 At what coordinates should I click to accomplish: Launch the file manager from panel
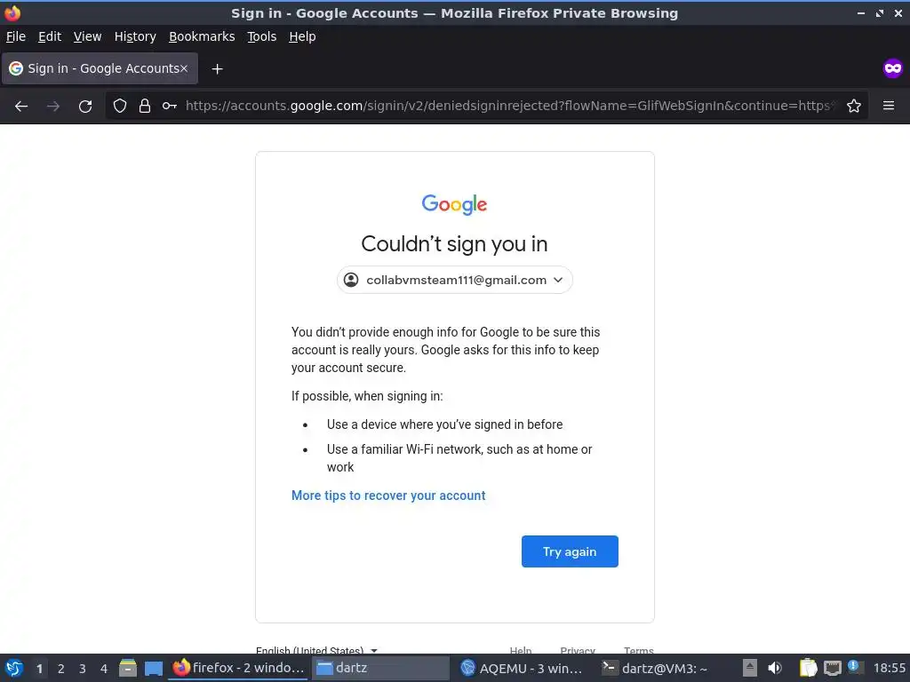point(128,668)
